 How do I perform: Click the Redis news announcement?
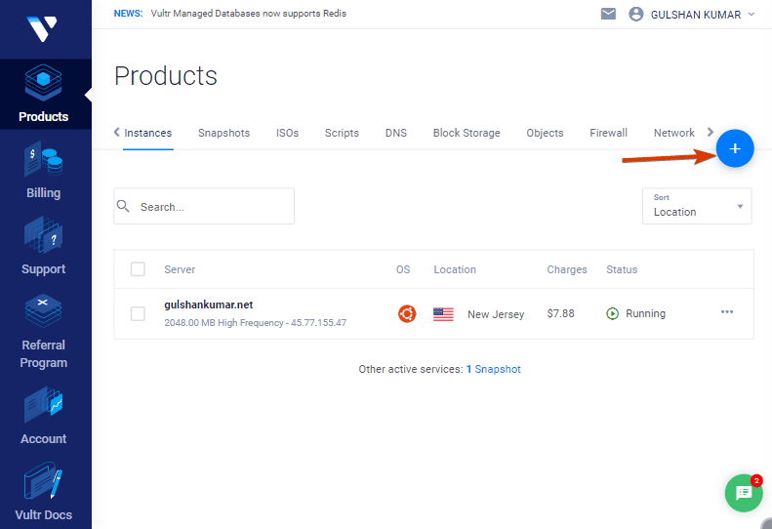tap(249, 14)
